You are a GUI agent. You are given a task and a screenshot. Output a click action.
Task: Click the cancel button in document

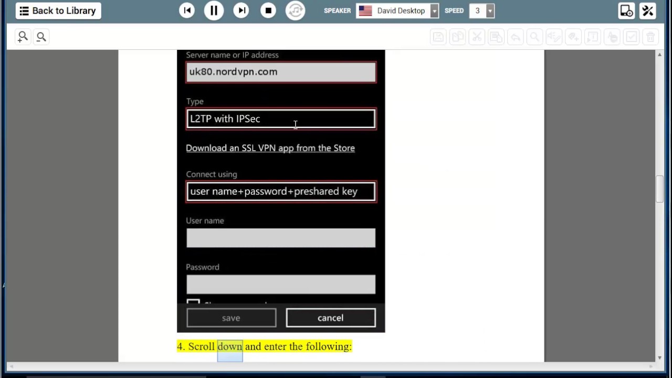(331, 318)
